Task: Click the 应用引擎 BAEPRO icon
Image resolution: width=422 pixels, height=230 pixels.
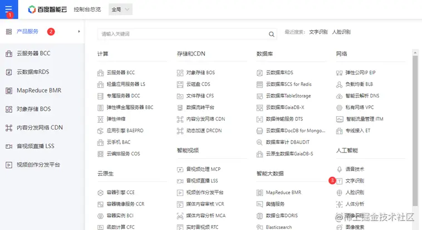Action: click(100, 131)
